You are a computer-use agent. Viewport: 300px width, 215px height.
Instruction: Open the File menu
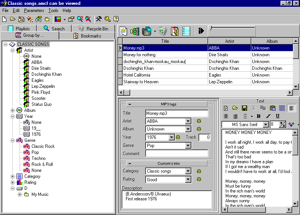pos(5,11)
